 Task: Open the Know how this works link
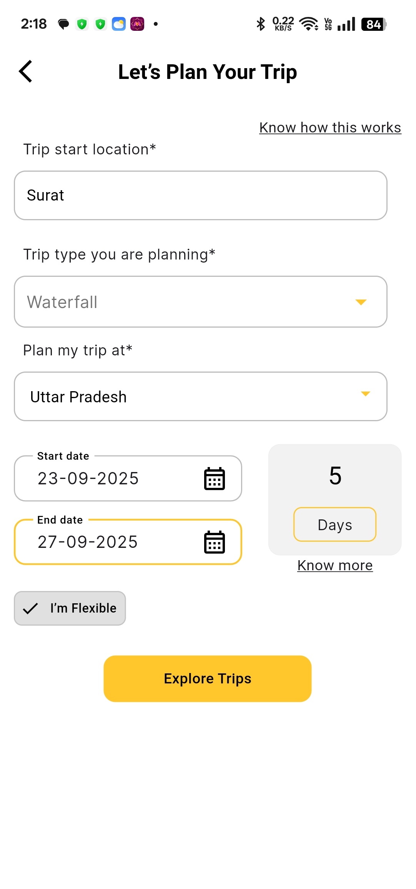tap(330, 127)
